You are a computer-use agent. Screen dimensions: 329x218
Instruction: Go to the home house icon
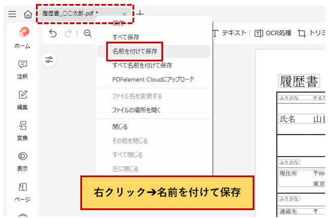pyautogui.click(x=28, y=14)
